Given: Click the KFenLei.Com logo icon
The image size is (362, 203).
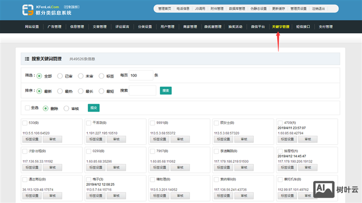Looking at the screenshot, I should [28, 10].
